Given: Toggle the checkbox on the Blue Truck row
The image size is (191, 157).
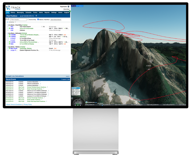Looking at the screenshot, I should [8, 49].
